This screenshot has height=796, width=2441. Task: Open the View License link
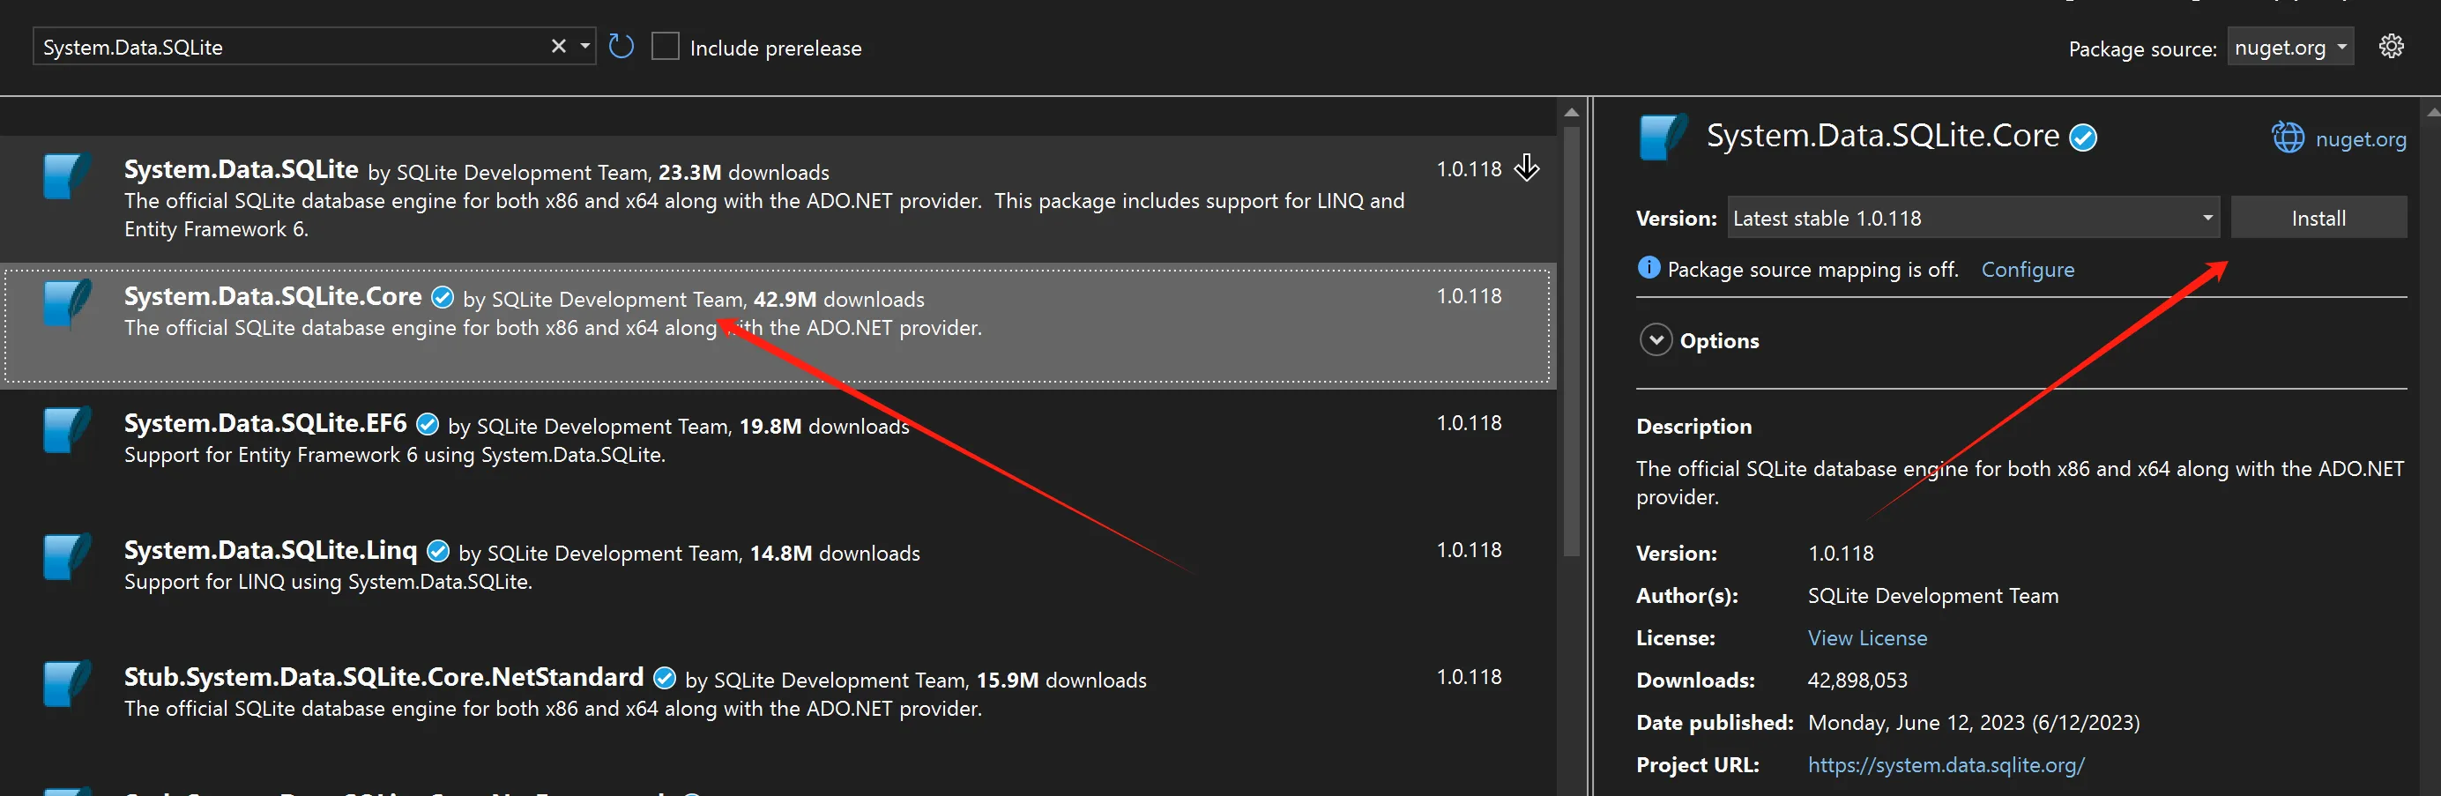click(1867, 637)
